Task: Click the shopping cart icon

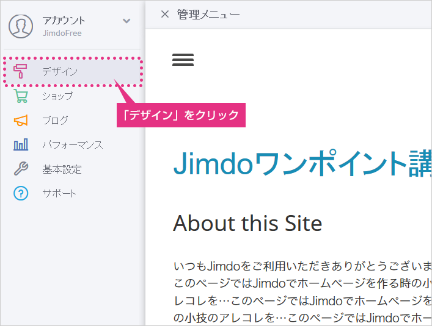Action: [21, 96]
